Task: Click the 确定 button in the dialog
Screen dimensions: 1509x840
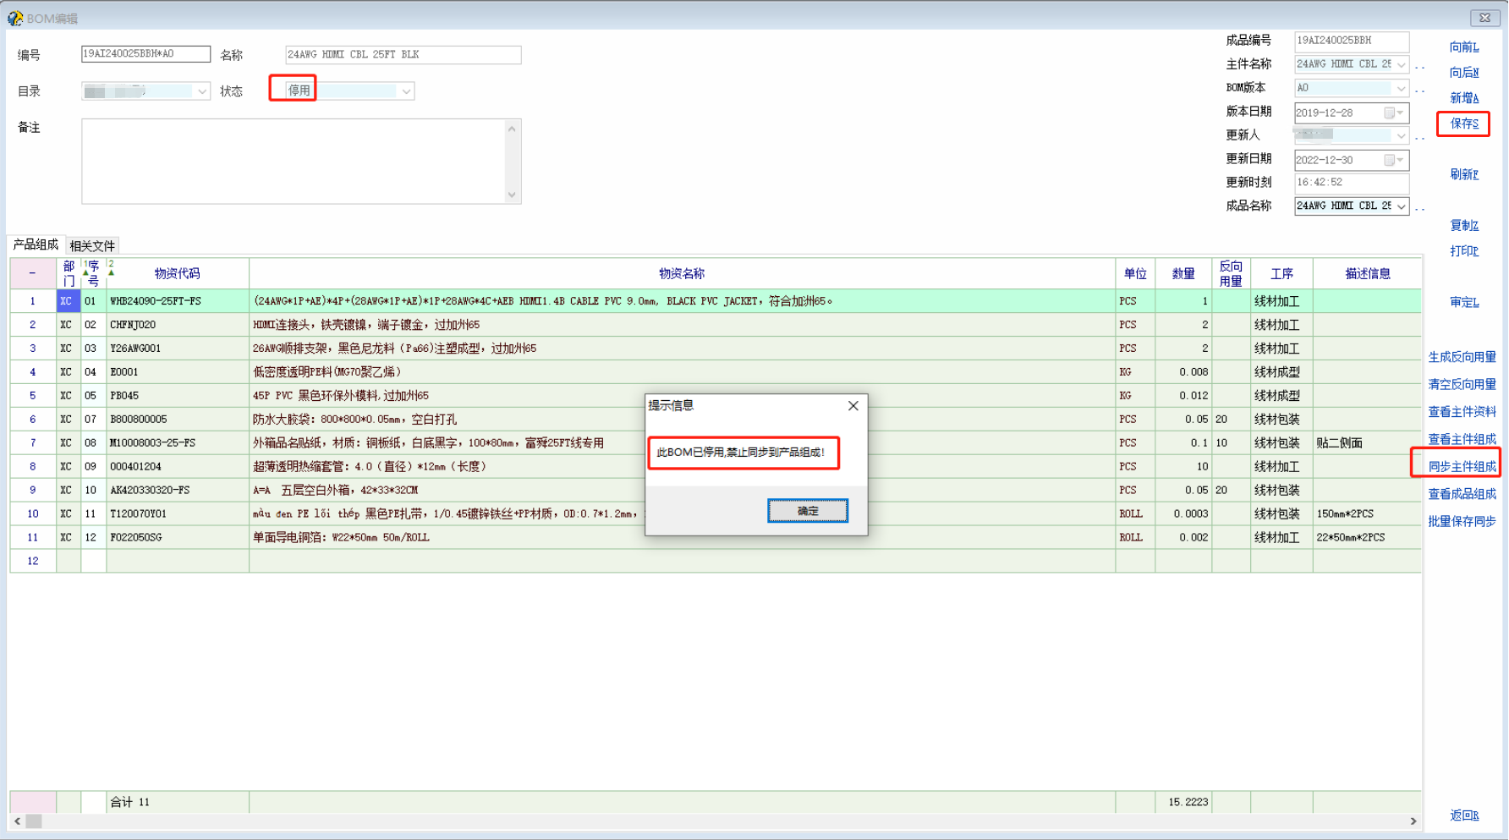Action: pos(807,511)
